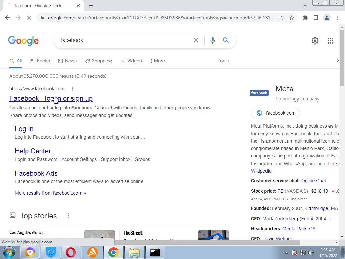Click the Top stories newspaper icon
This screenshot has width=345, height=259.
point(13,215)
